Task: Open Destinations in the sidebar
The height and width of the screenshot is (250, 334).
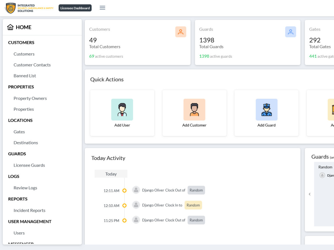Action: pos(26,143)
